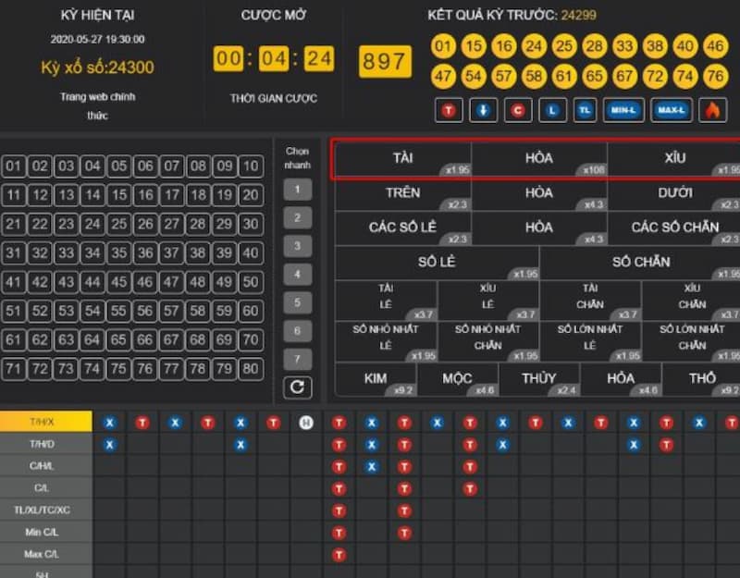This screenshot has width=740, height=578.
Task: Bet on TÀI at x1.95
Action: click(x=402, y=160)
